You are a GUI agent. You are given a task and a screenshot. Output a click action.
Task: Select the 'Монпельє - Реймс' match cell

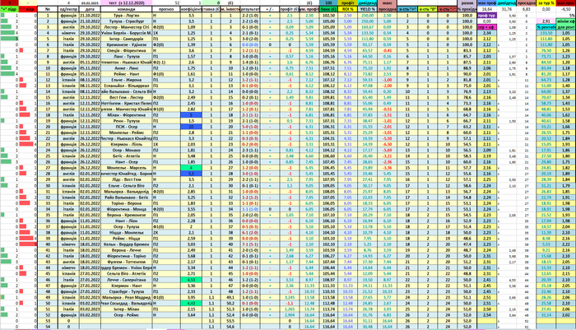coord(127,132)
